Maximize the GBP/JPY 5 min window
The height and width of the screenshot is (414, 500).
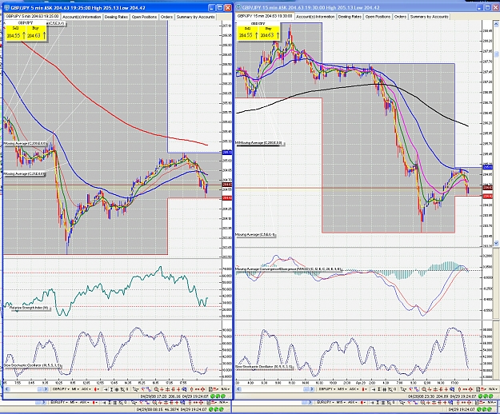click(220, 8)
